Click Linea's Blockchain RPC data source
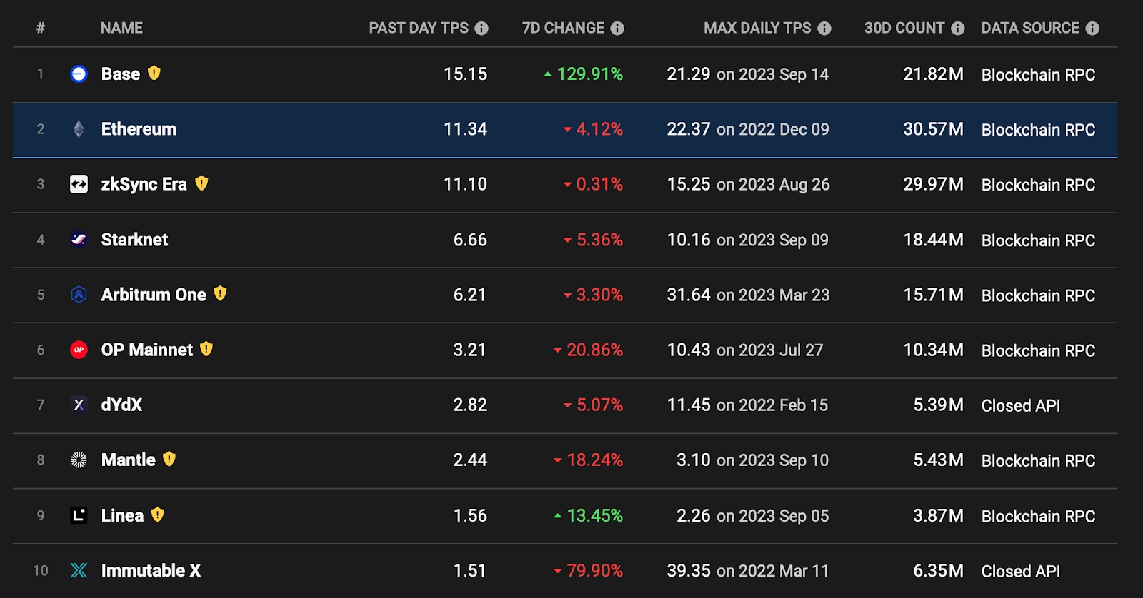This screenshot has width=1143, height=598. coord(1038,516)
